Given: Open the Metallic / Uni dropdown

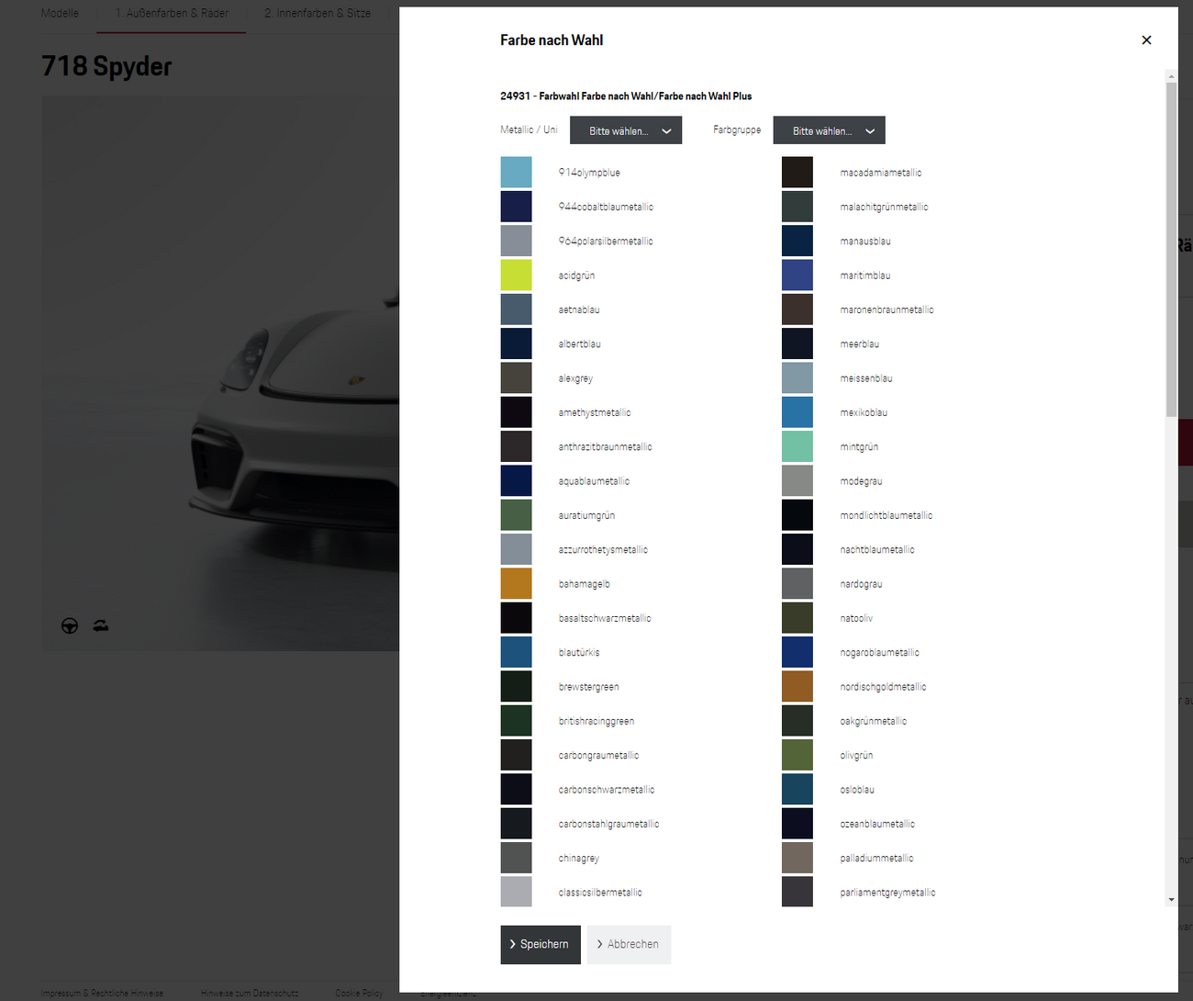Looking at the screenshot, I should [x=626, y=130].
